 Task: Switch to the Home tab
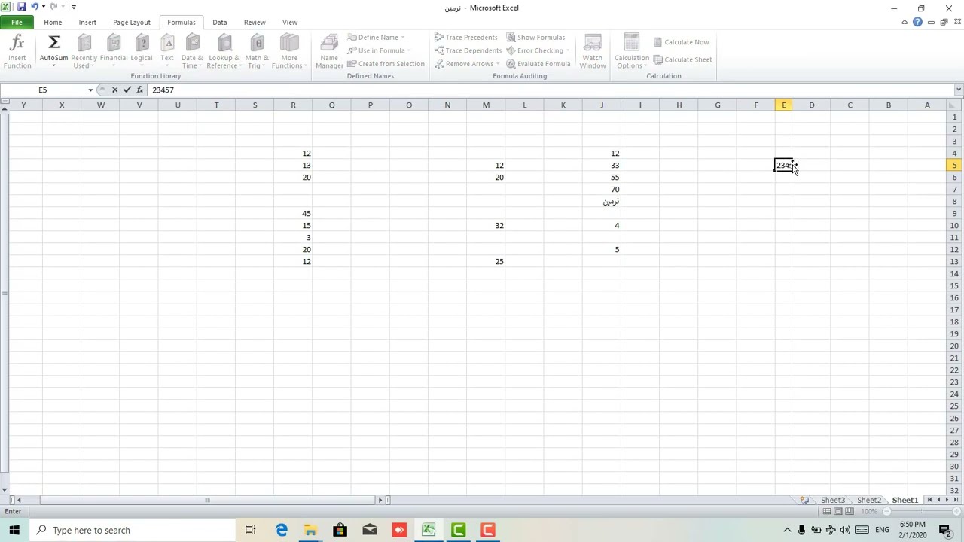point(53,22)
